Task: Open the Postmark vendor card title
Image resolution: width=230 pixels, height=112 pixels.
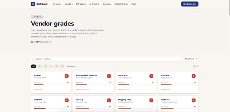Action: 165,100
